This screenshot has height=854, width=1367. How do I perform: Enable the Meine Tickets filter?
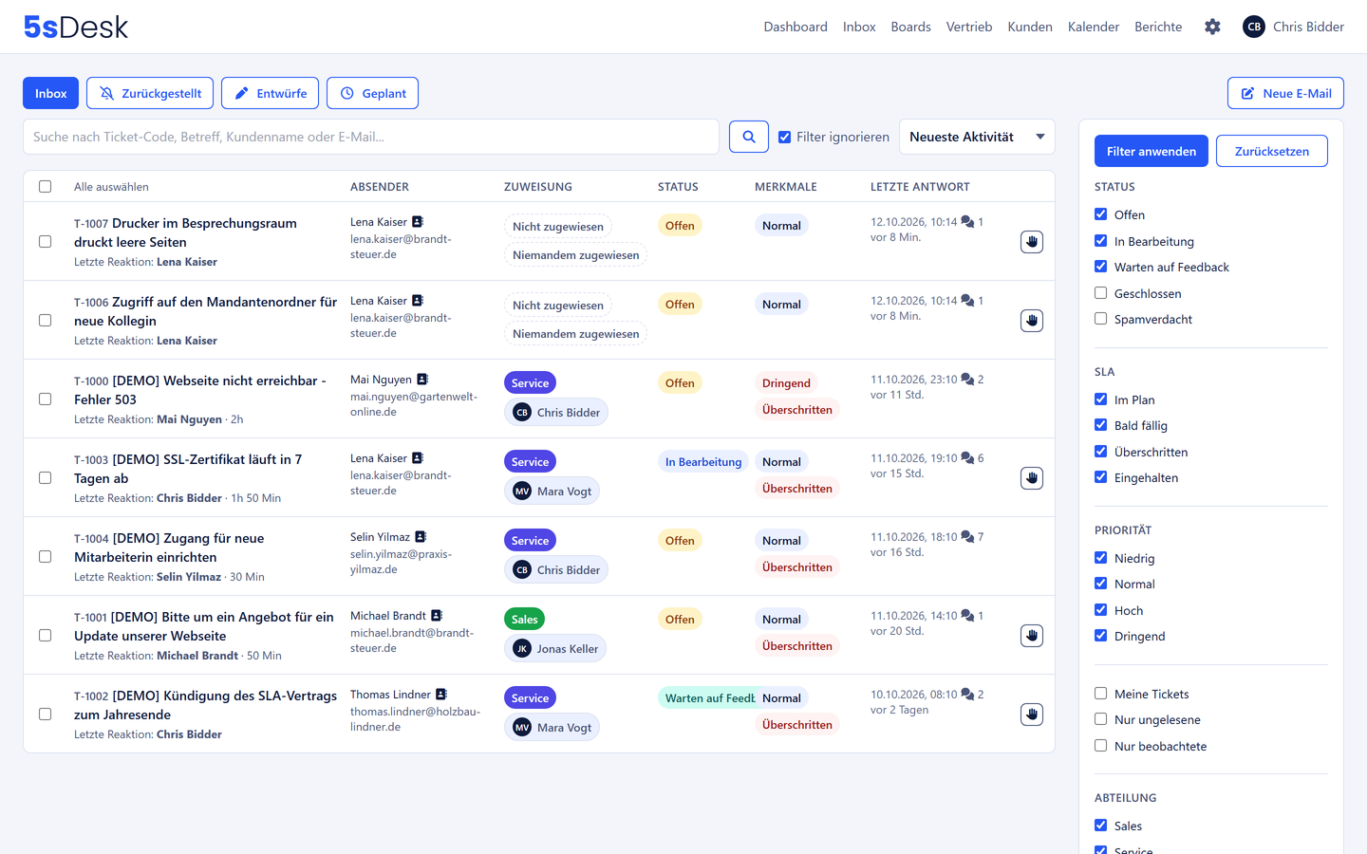(x=1101, y=694)
